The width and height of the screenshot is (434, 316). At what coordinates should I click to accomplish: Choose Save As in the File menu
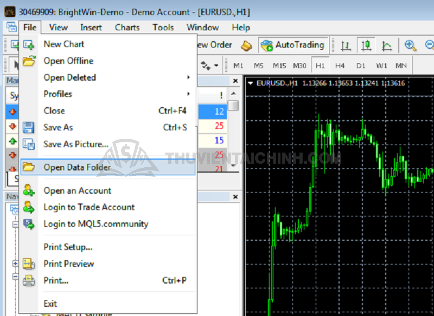coord(108,128)
